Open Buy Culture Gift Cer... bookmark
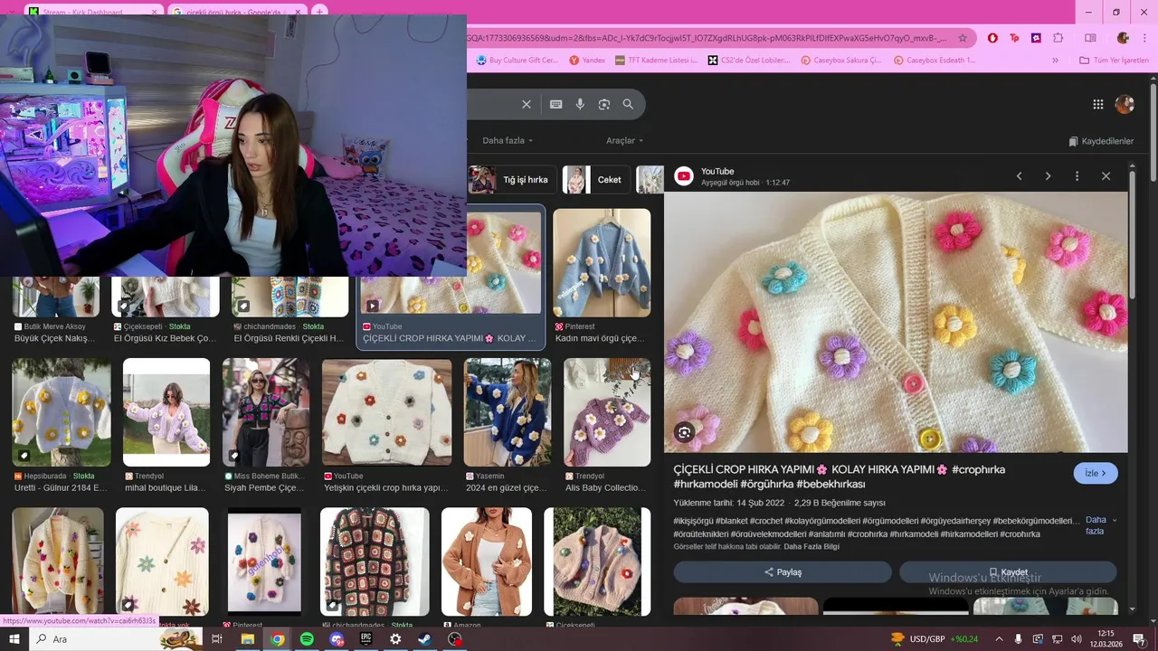The image size is (1158, 651). click(517, 61)
